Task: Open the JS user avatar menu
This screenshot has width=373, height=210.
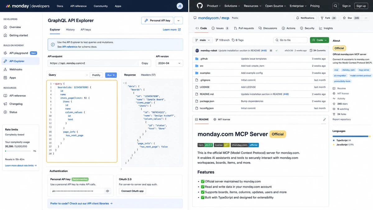Action: click(x=180, y=6)
